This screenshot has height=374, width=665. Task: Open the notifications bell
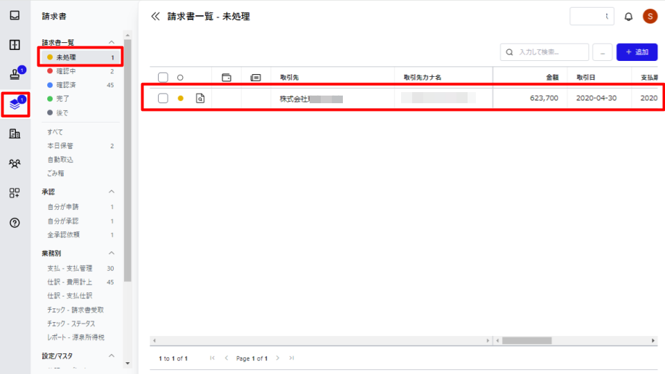coord(628,17)
